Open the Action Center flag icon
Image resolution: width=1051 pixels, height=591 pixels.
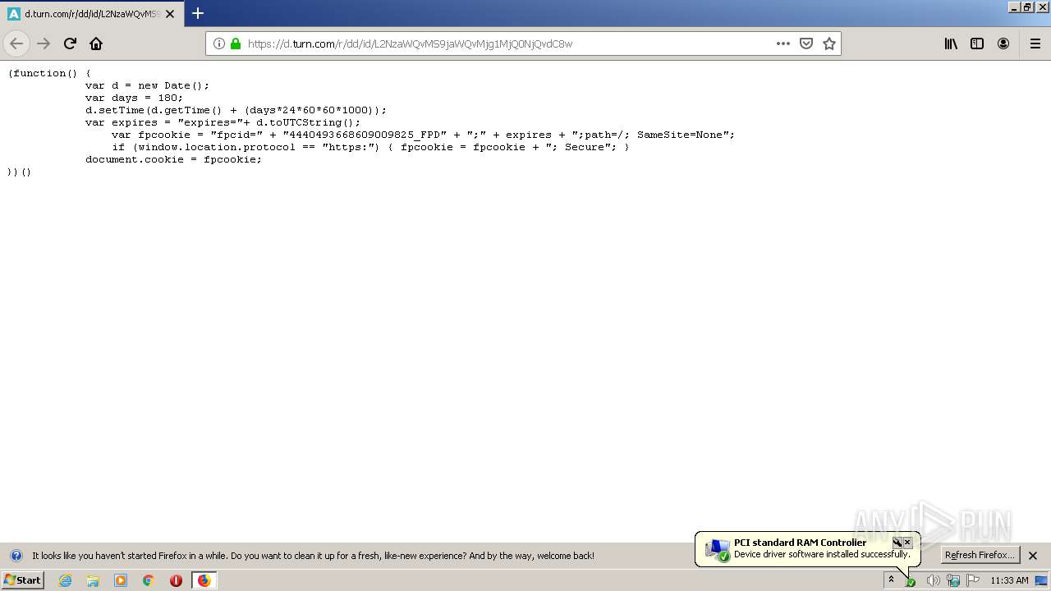pos(973,580)
